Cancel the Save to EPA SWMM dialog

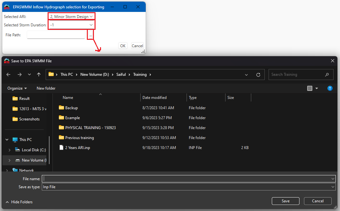click(318, 201)
